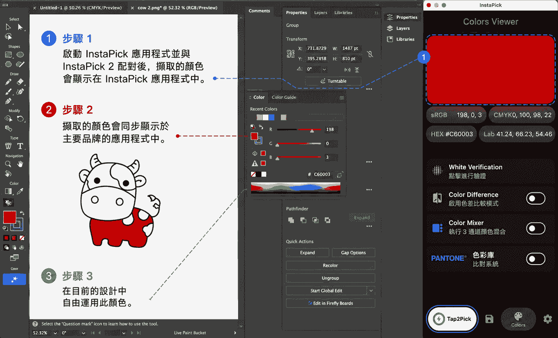The width and height of the screenshot is (558, 338).
Task: Open the Layers tab in the panel group
Action: [x=320, y=13]
